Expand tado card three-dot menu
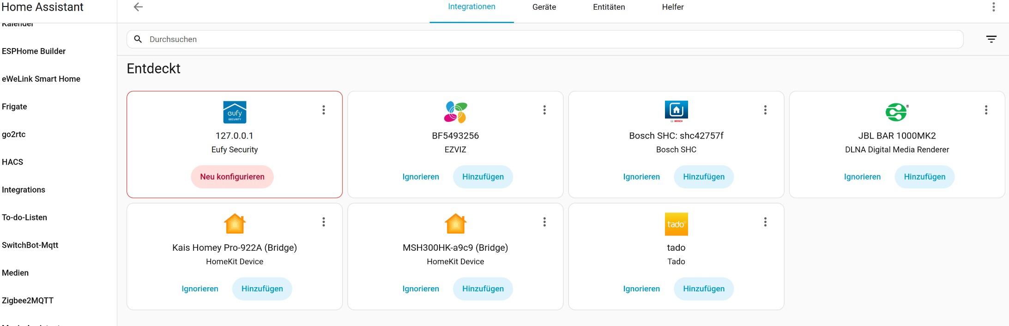The height and width of the screenshot is (326, 1009). (x=765, y=222)
